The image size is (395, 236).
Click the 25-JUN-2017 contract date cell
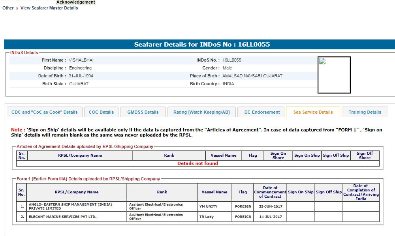[x=270, y=206]
